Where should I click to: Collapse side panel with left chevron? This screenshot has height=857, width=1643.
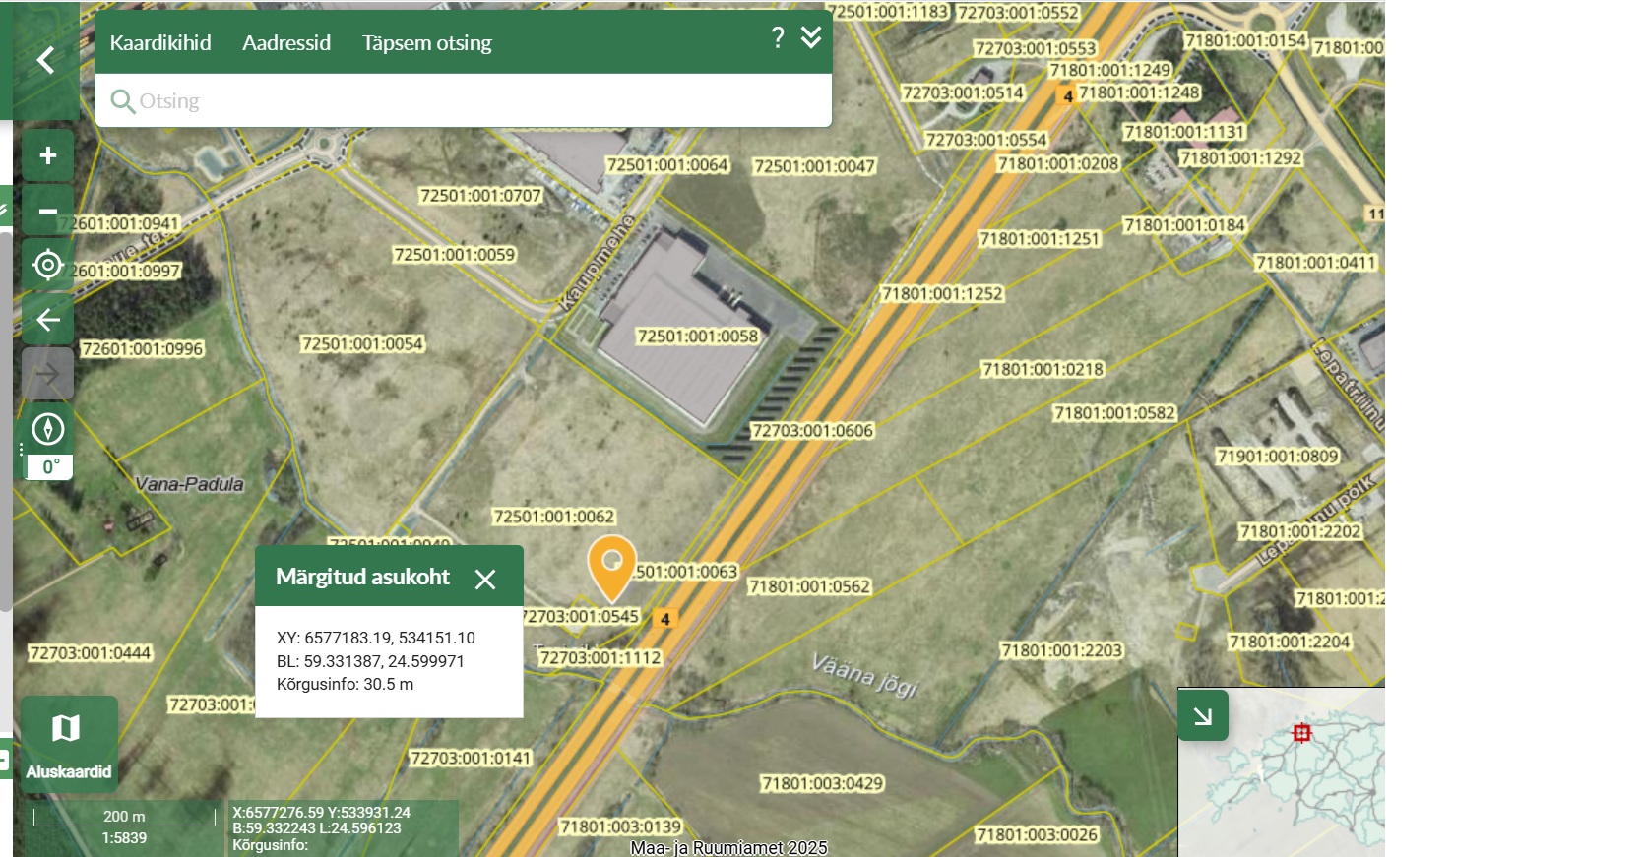click(45, 61)
